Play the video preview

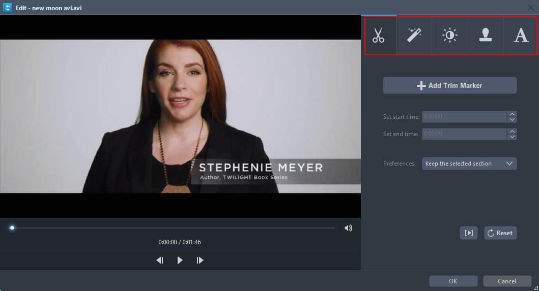(180, 260)
